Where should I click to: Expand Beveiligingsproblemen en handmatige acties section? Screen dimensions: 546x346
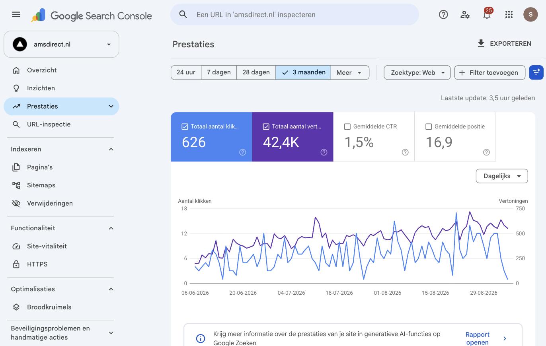click(111, 333)
